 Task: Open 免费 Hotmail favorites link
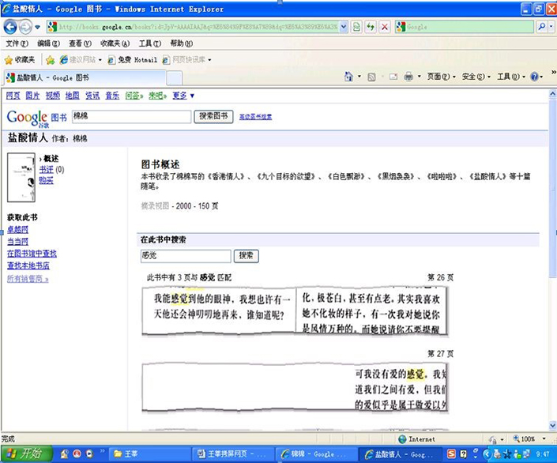pyautogui.click(x=132, y=60)
